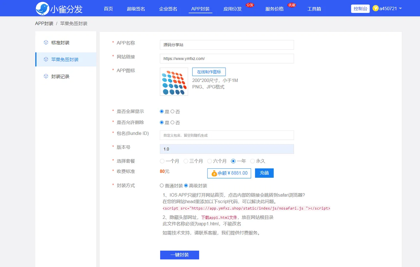Open the a450721 account dropdown arrow
The width and height of the screenshot is (420, 267).
[401, 8]
